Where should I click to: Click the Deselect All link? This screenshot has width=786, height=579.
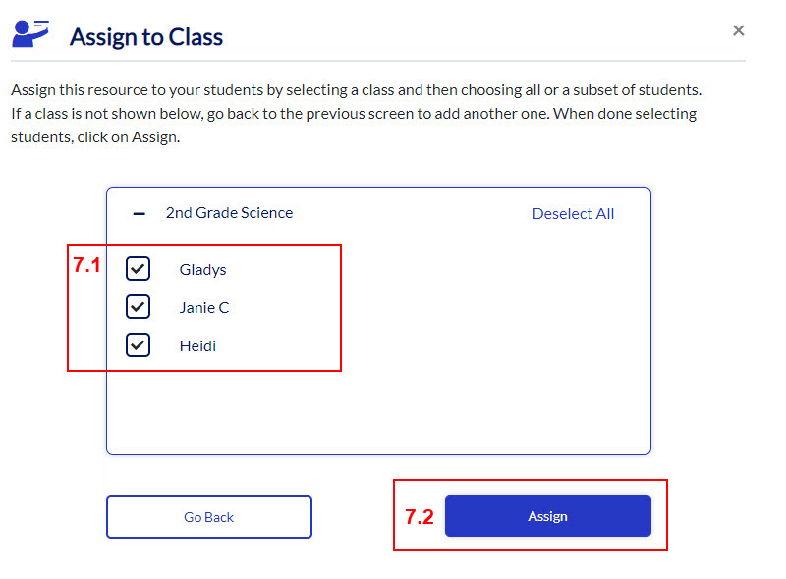tap(573, 214)
